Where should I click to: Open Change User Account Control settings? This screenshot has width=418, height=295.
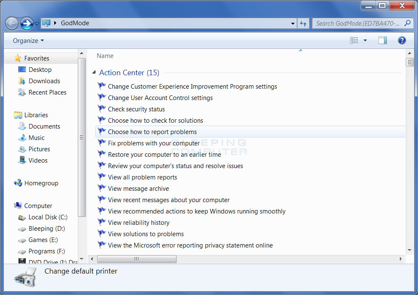click(x=160, y=97)
